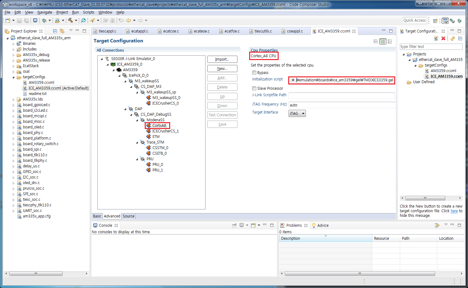Click the Test Connection button
468x288 pixels.
[x=222, y=115]
